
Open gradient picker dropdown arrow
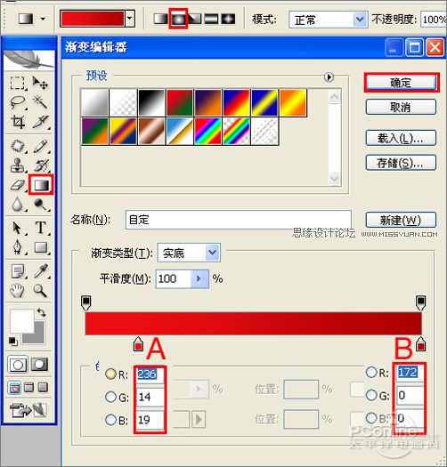click(x=129, y=18)
